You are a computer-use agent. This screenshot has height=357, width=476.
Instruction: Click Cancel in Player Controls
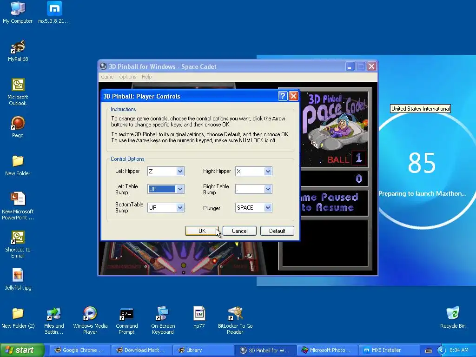(239, 231)
